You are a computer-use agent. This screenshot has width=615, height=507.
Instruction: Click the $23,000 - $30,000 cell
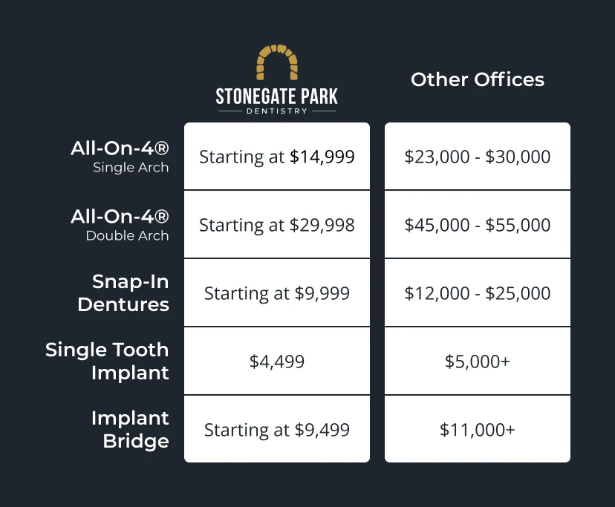(478, 156)
